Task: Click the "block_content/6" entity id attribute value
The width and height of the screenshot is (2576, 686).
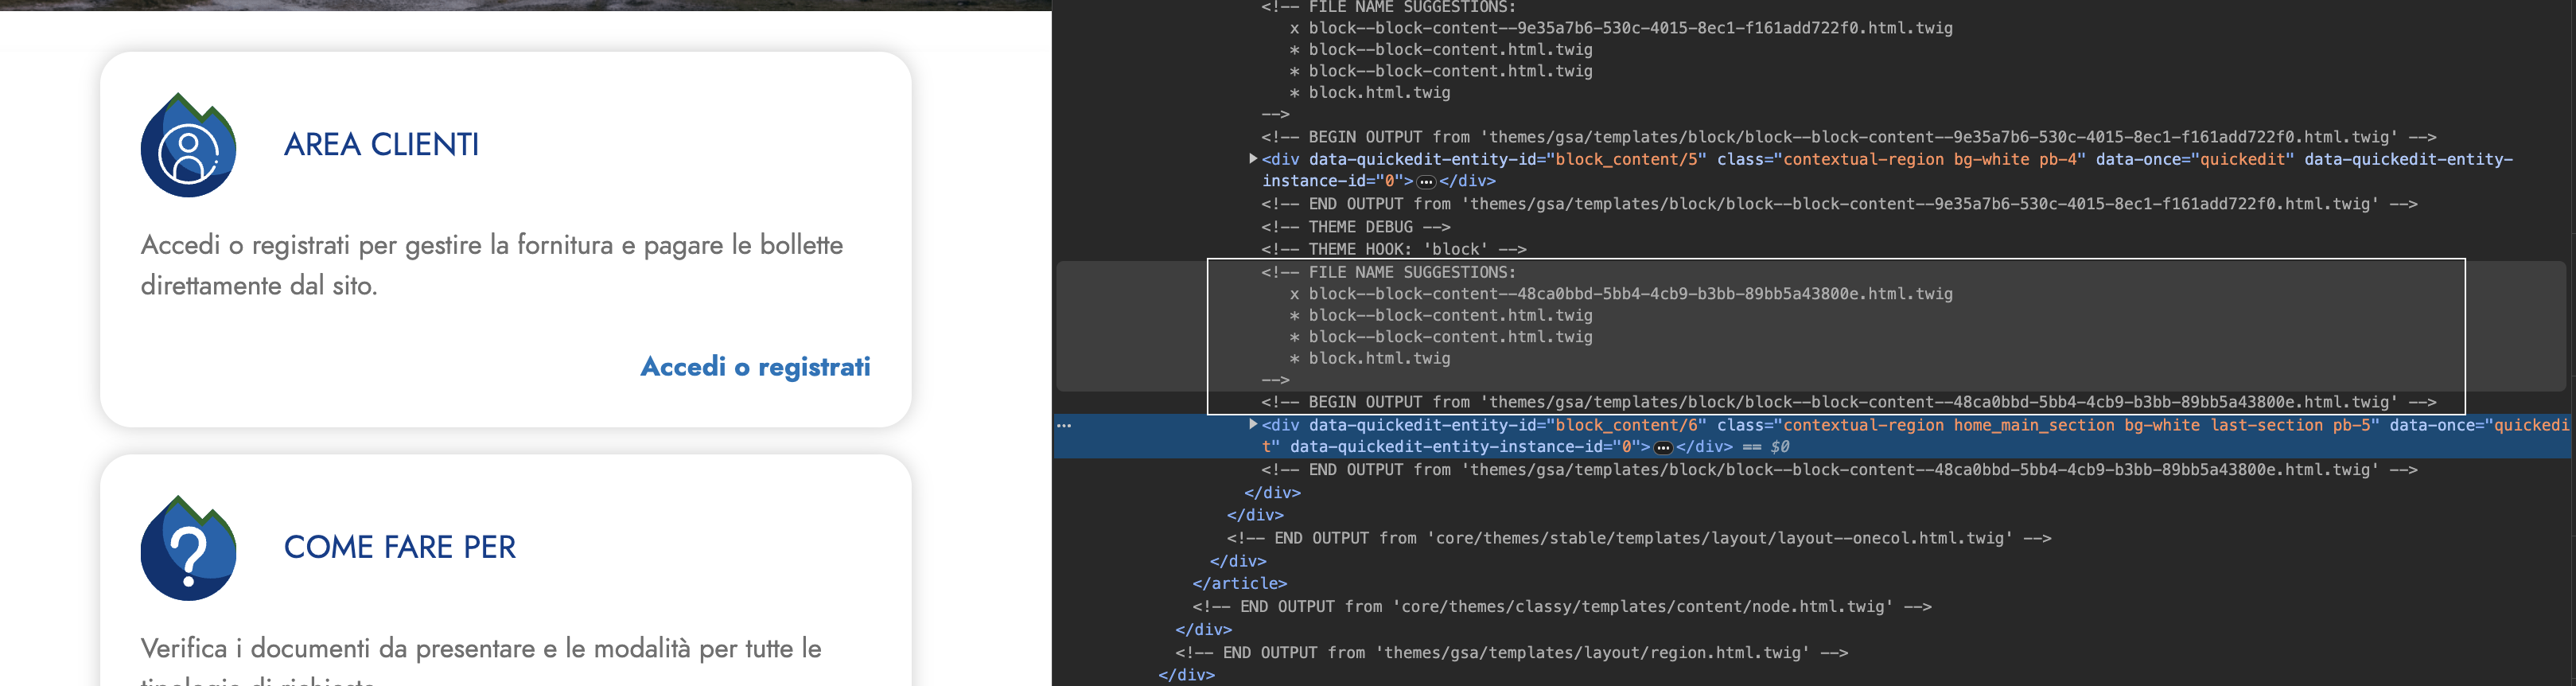Action: tap(1627, 425)
